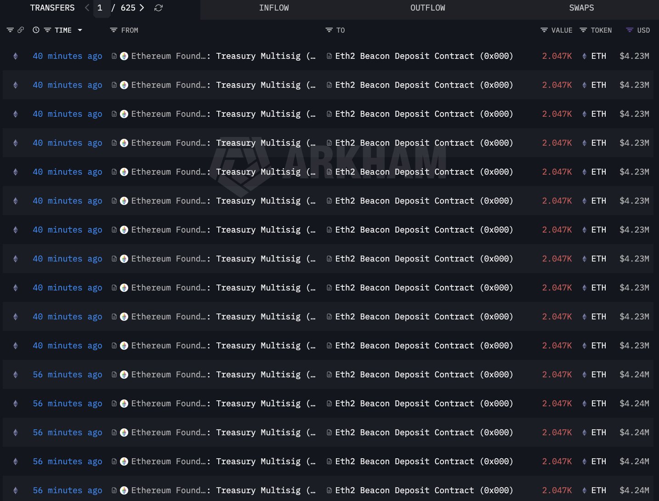The image size is (659, 501).
Task: Open the VALUE column filter
Action: click(544, 30)
